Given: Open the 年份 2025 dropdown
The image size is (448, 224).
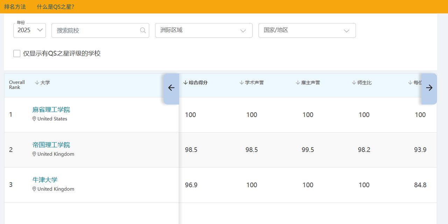Looking at the screenshot, I should (30, 30).
